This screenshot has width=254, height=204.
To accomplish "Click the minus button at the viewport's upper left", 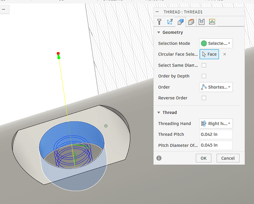I will click(4, 9).
